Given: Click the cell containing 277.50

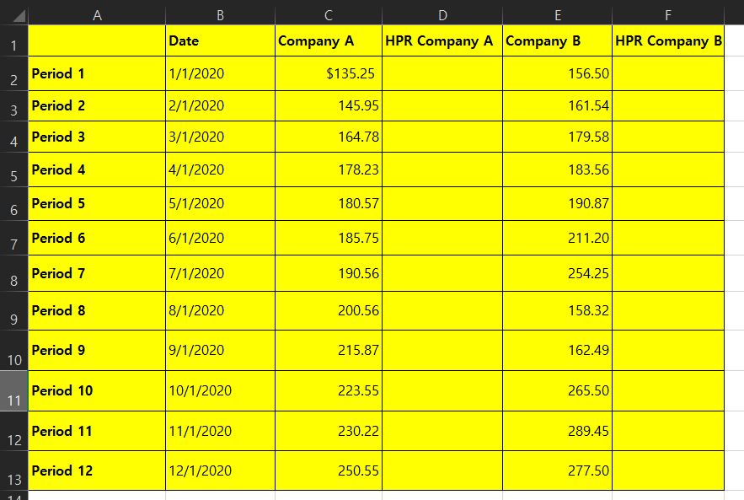Looking at the screenshot, I should coord(557,470).
